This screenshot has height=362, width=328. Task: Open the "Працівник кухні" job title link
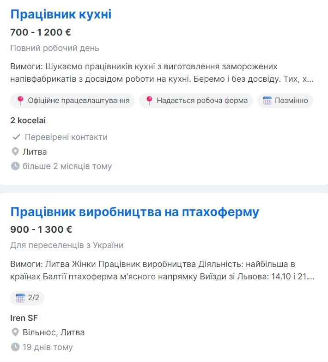tap(61, 14)
